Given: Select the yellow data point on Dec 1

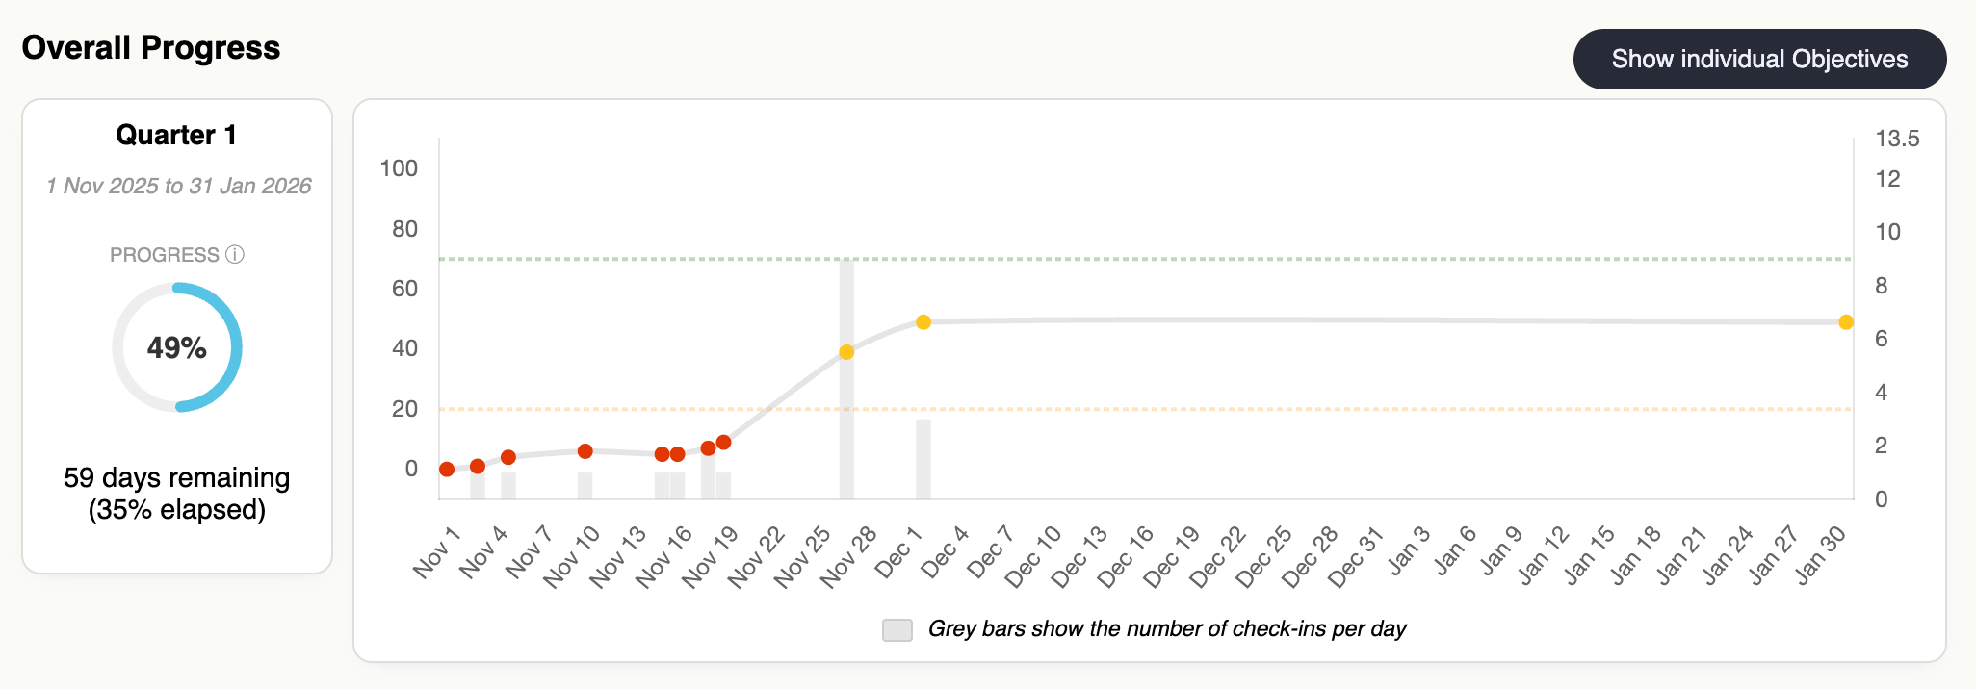Looking at the screenshot, I should (923, 320).
